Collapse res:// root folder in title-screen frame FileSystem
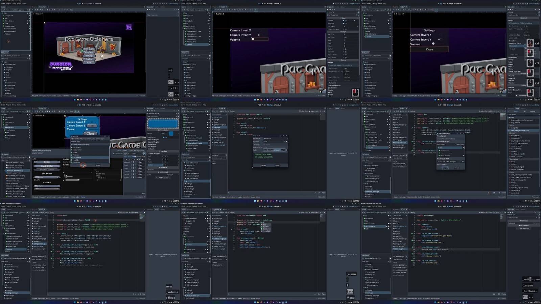The image size is (541, 304). pyautogui.click(x=2, y=62)
